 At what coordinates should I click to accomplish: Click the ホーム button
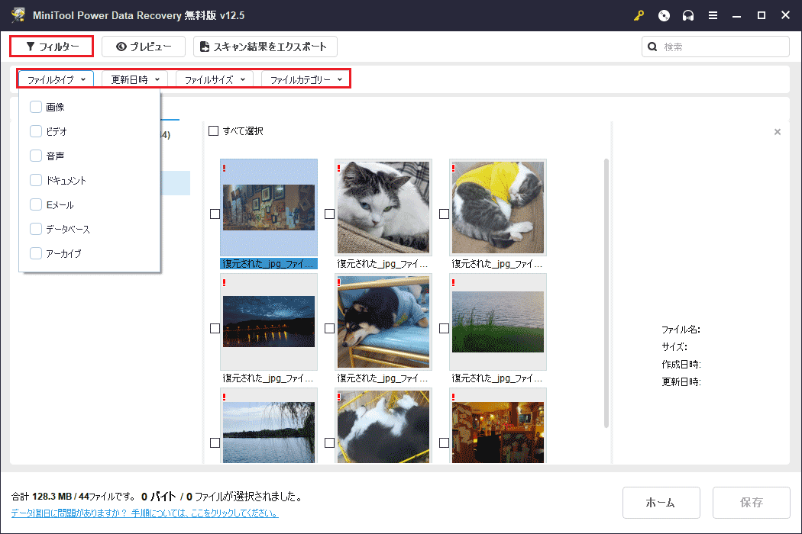(661, 502)
